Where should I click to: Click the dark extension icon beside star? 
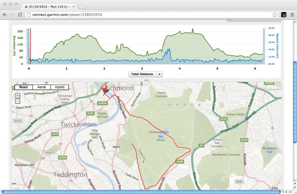pyautogui.click(x=283, y=14)
